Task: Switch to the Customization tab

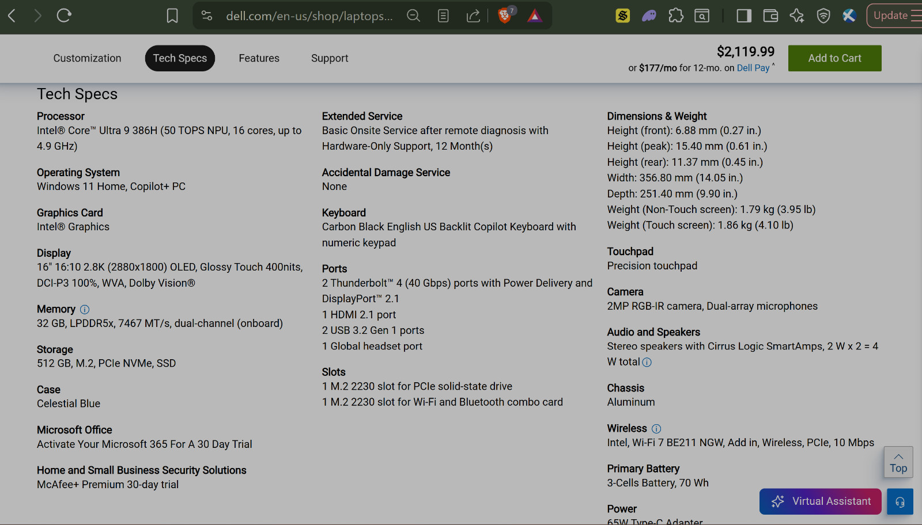Action: [x=88, y=58]
